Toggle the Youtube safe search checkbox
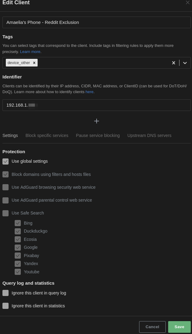Image resolution: width=192 pixels, height=334 pixels. [x=18, y=272]
